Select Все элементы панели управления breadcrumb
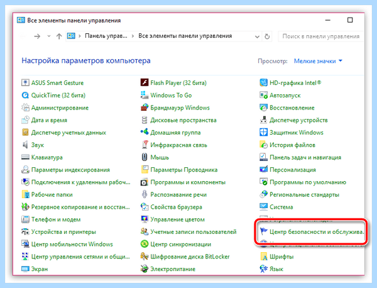The height and width of the screenshot is (288, 377). (185, 36)
